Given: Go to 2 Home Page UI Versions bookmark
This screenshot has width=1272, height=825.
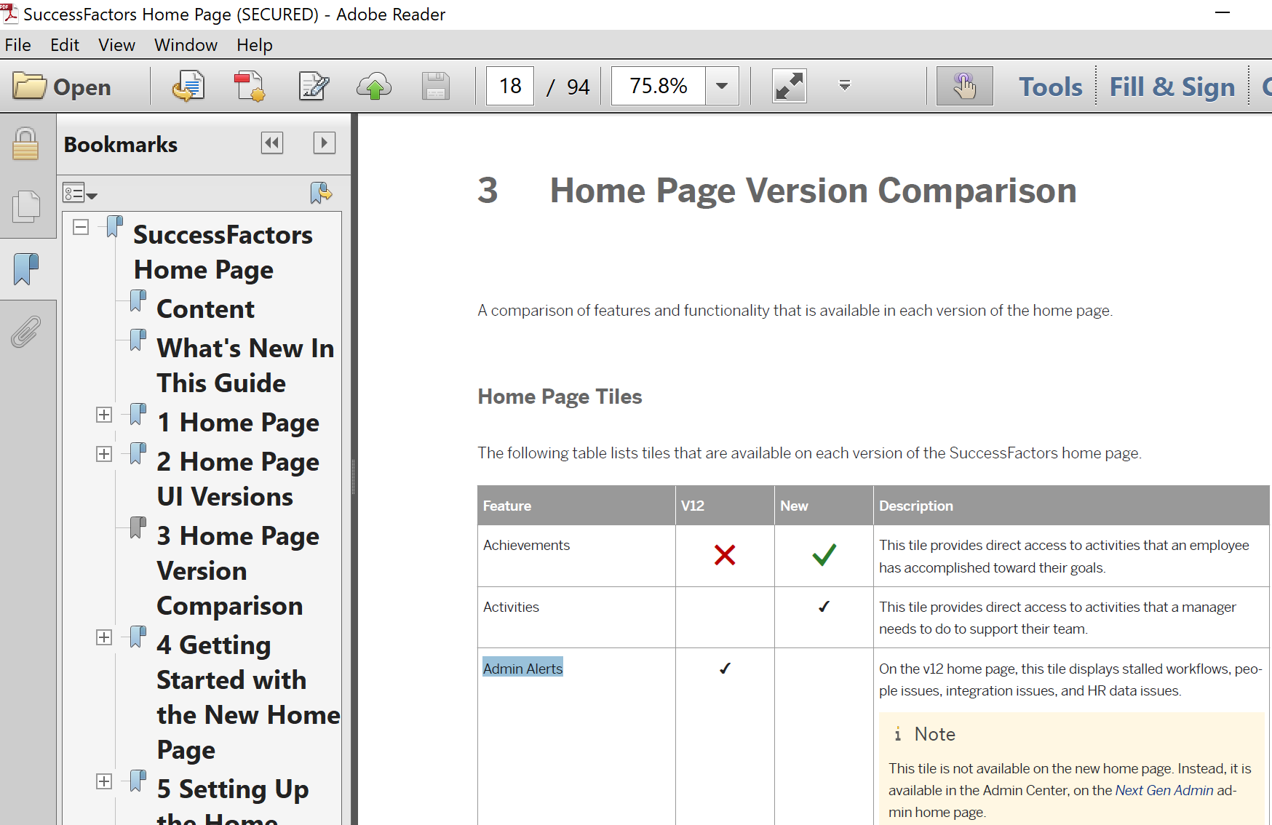Looking at the screenshot, I should tap(238, 479).
